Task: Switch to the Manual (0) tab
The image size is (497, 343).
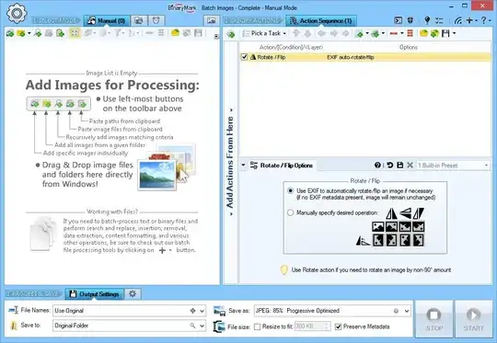Action: (x=107, y=21)
